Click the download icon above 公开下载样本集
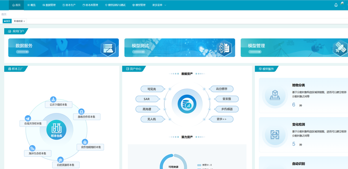Screen dimensions: 348x169 coord(53,99)
